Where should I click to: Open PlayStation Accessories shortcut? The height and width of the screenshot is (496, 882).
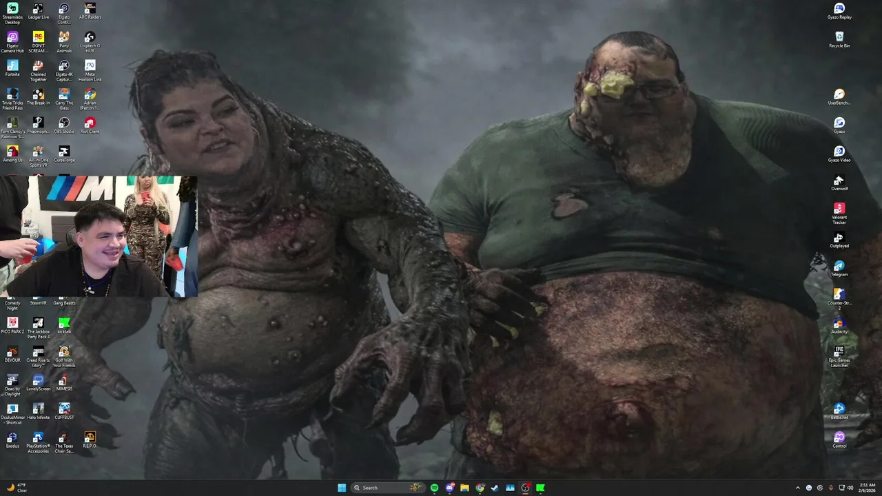[39, 443]
